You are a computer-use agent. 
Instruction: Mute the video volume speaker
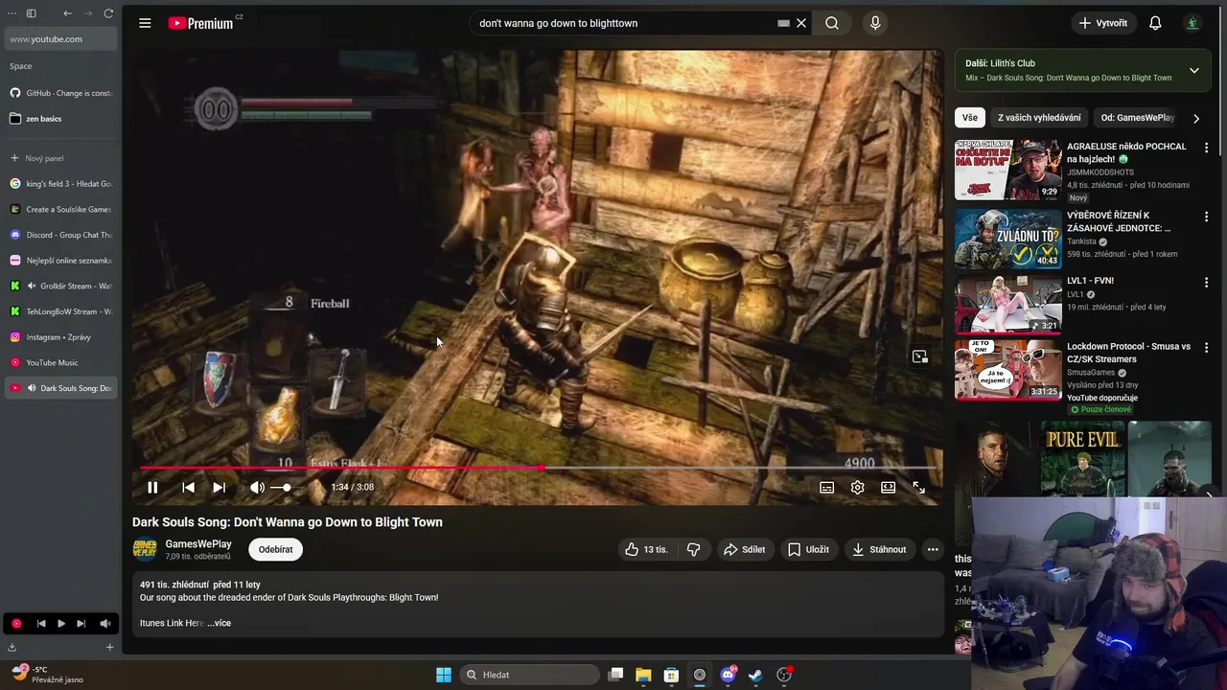tap(257, 487)
